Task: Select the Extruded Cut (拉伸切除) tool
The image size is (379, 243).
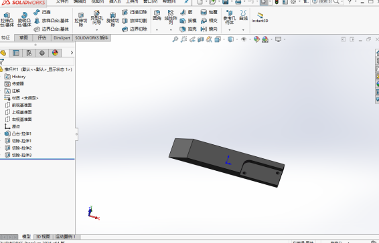Action: click(x=81, y=20)
